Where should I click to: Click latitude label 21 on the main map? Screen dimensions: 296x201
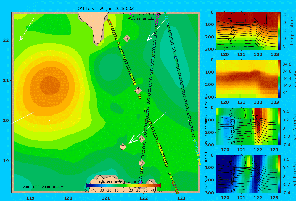point(6,80)
